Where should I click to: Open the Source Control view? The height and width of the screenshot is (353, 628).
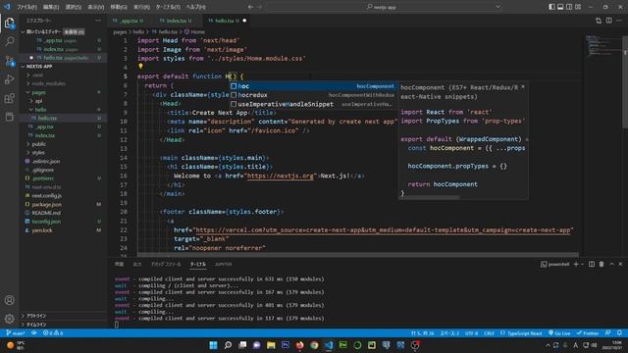10,61
